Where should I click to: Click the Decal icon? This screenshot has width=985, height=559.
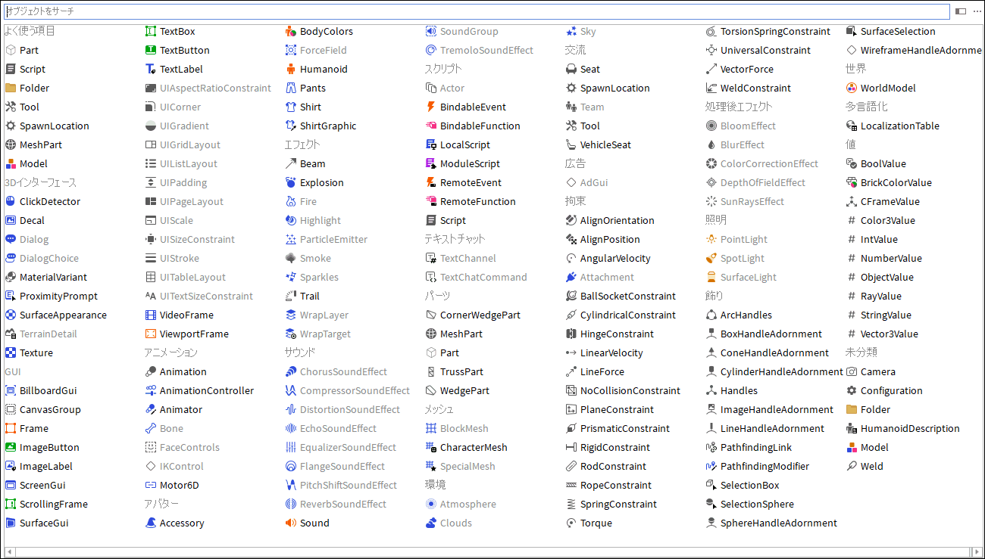(11, 220)
